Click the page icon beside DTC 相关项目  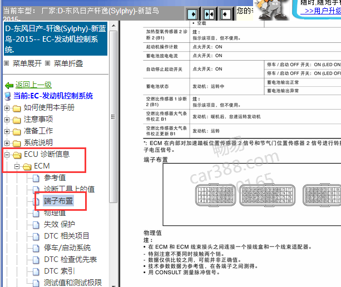pyautogui.click(x=36, y=236)
